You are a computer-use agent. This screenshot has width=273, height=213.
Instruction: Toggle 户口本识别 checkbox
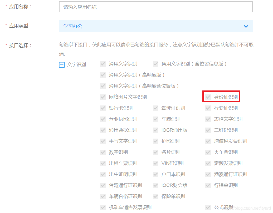pos(155,174)
